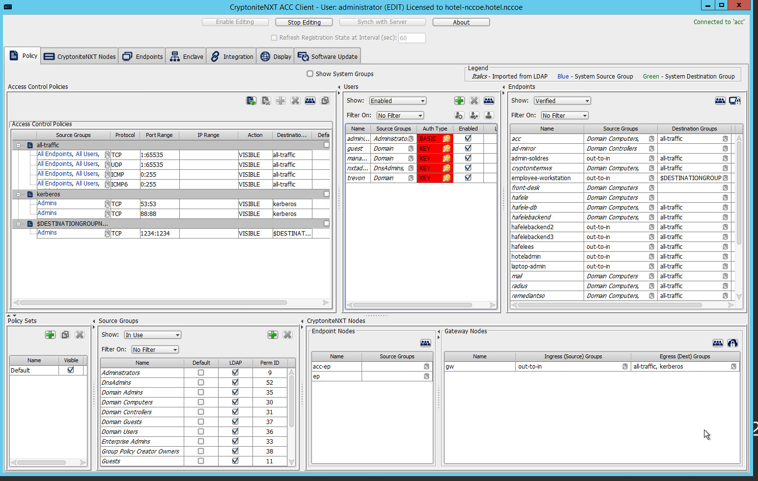The width and height of the screenshot is (758, 481).
Task: Click the gateway lock icon in Gateway Nodes
Action: [x=732, y=343]
